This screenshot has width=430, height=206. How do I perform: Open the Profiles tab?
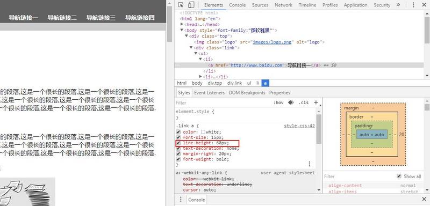[x=330, y=5]
